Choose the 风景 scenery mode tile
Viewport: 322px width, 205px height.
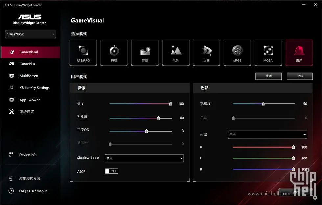[x=176, y=53]
